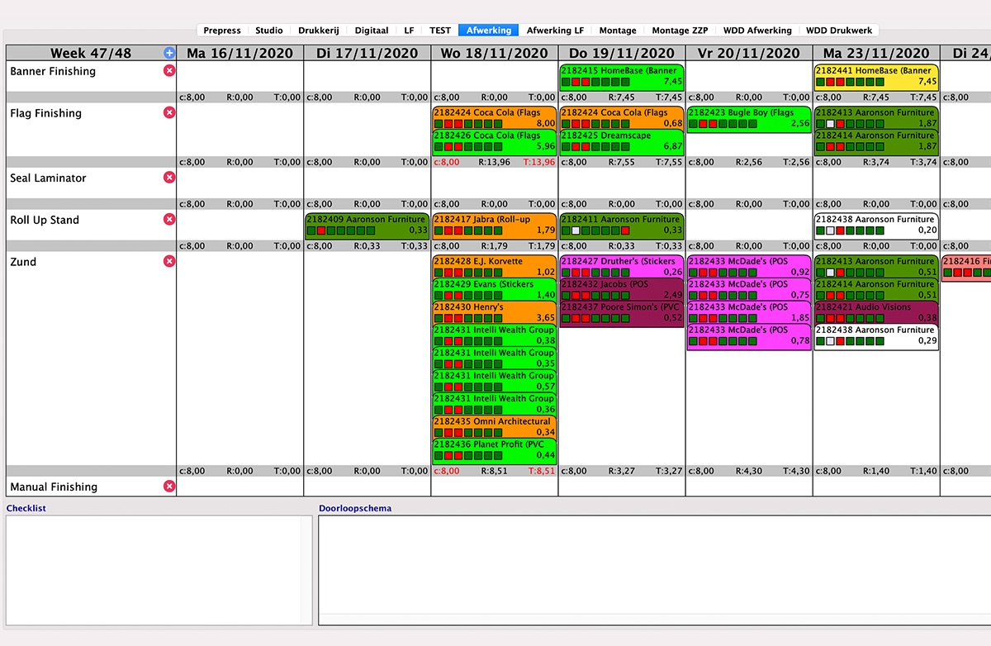This screenshot has width=991, height=646.
Task: Click red total T:8,51 in the Zund row
Action: point(541,471)
